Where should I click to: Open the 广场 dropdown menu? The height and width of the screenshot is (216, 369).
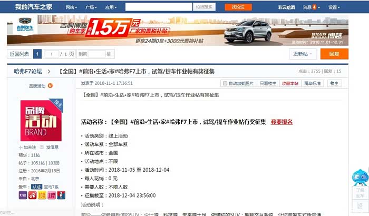coord(91,7)
